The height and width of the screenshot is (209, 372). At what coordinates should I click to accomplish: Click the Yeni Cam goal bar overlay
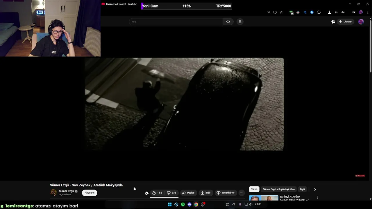186,6
